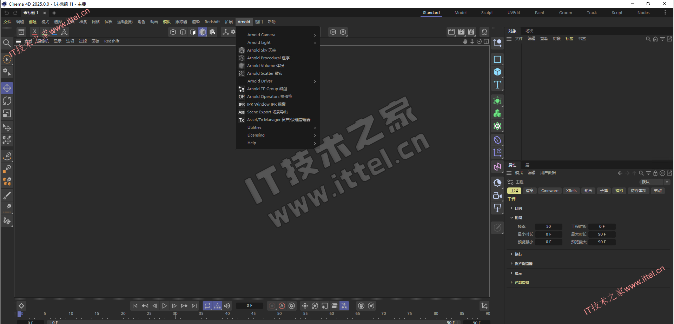The height and width of the screenshot is (324, 674).
Task: Add a Rectangle spline object
Action: pyautogui.click(x=497, y=59)
